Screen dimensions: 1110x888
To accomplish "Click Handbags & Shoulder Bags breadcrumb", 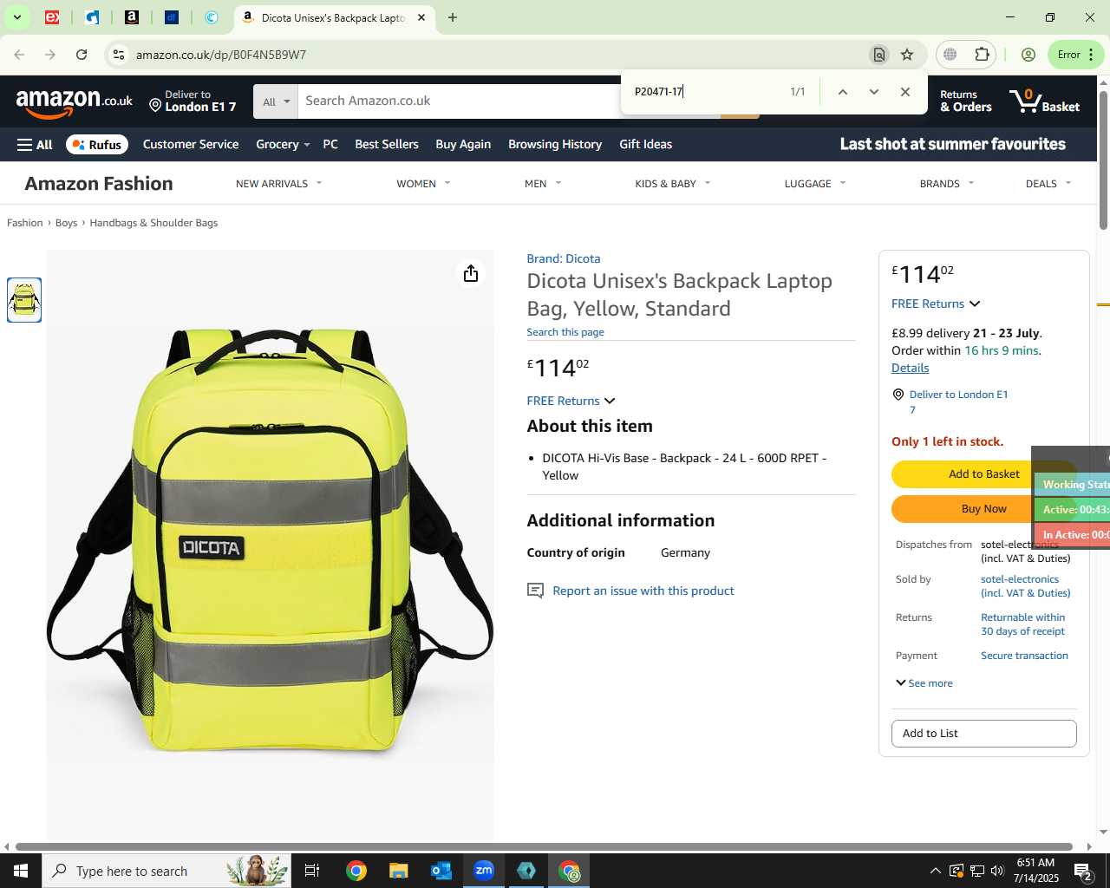I will (153, 223).
